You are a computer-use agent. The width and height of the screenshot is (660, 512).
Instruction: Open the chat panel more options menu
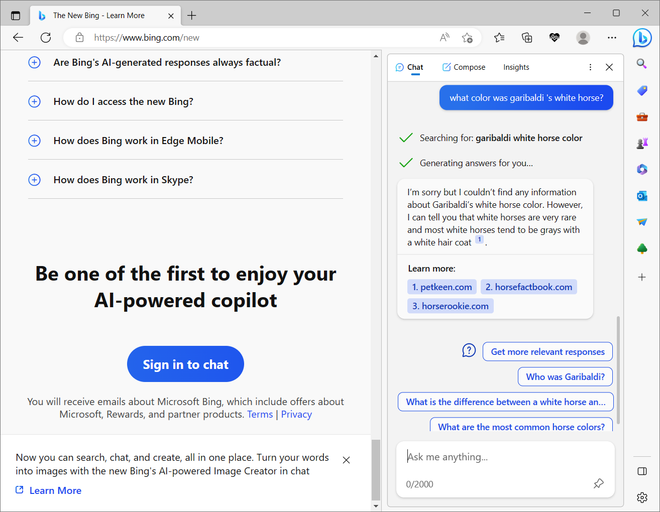click(590, 67)
